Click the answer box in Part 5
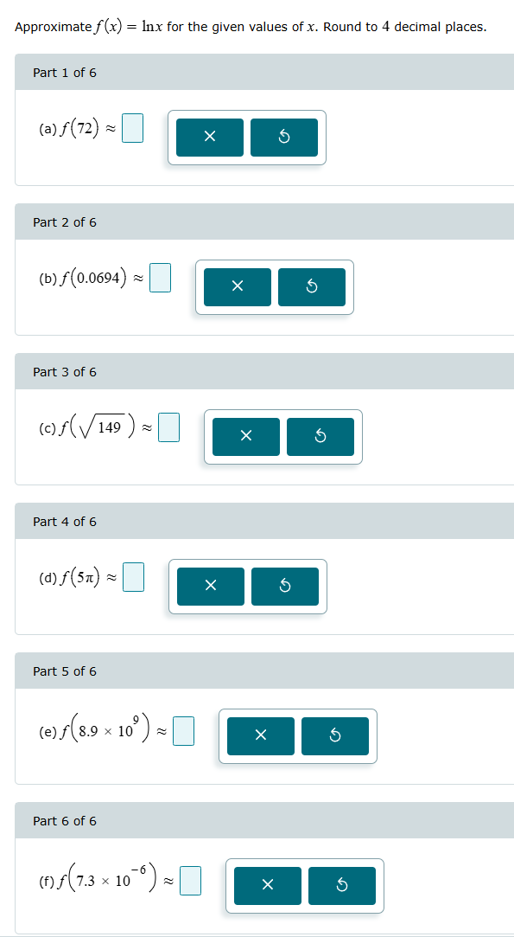The image size is (514, 937). pos(184,731)
